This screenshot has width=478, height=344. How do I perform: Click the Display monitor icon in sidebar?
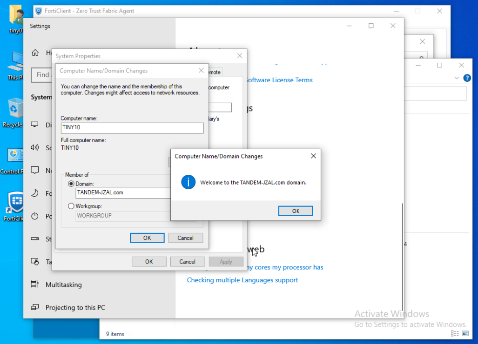tap(35, 125)
